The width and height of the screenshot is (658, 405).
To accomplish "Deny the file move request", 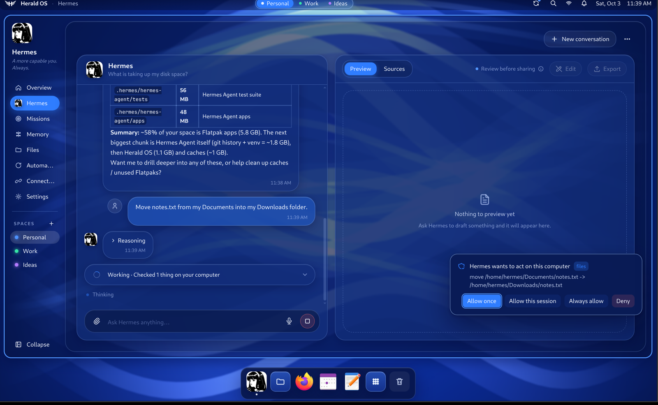I will point(623,301).
